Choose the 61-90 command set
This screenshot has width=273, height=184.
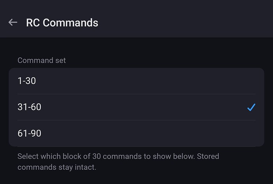pos(136,133)
